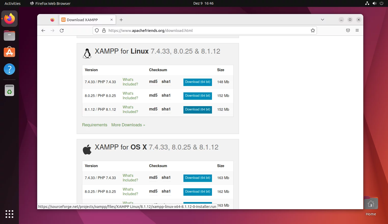
Task: Open the Trash in the dock
Action: [x=9, y=90]
